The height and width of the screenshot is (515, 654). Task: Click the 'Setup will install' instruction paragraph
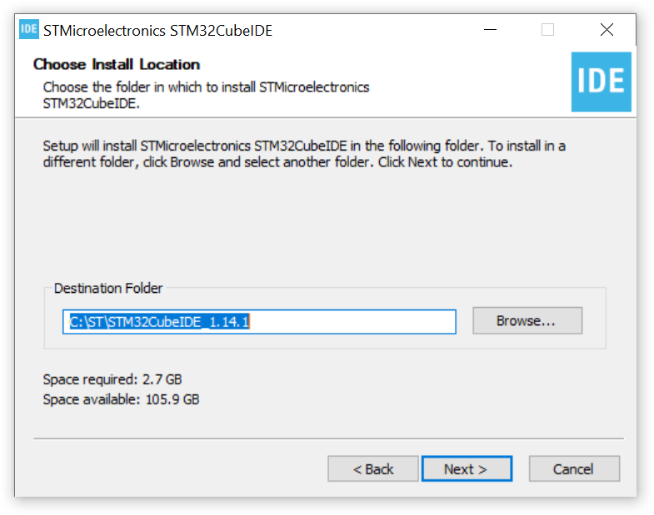pyautogui.click(x=304, y=154)
